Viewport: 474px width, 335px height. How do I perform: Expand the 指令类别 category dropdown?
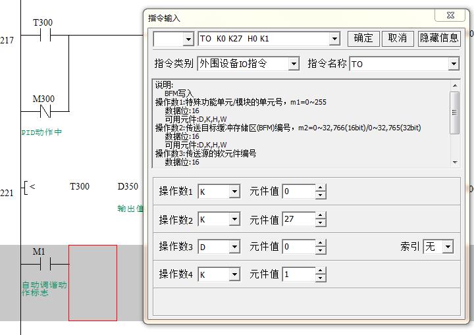tap(294, 64)
